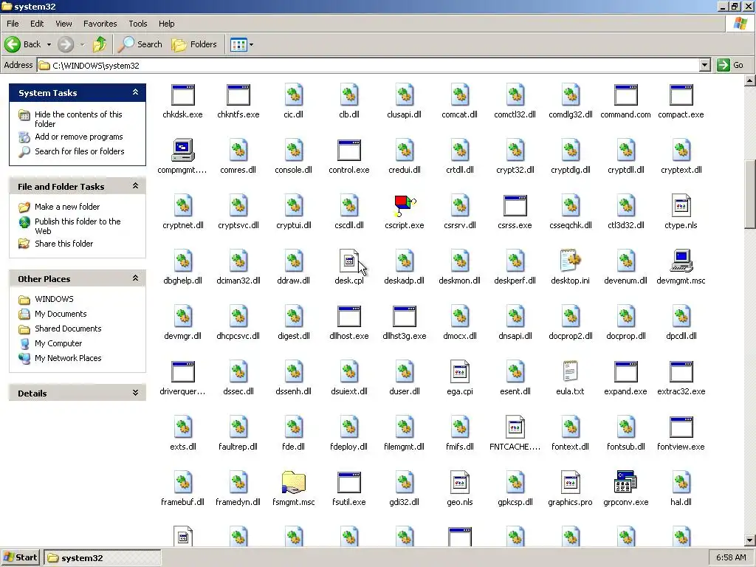Viewport: 756px width, 567px height.
Task: Select the ega.cpi file icon
Action: click(x=459, y=372)
